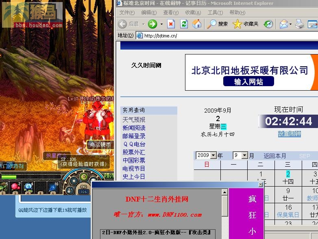Open the 工具(T) menu

click(x=215, y=13)
